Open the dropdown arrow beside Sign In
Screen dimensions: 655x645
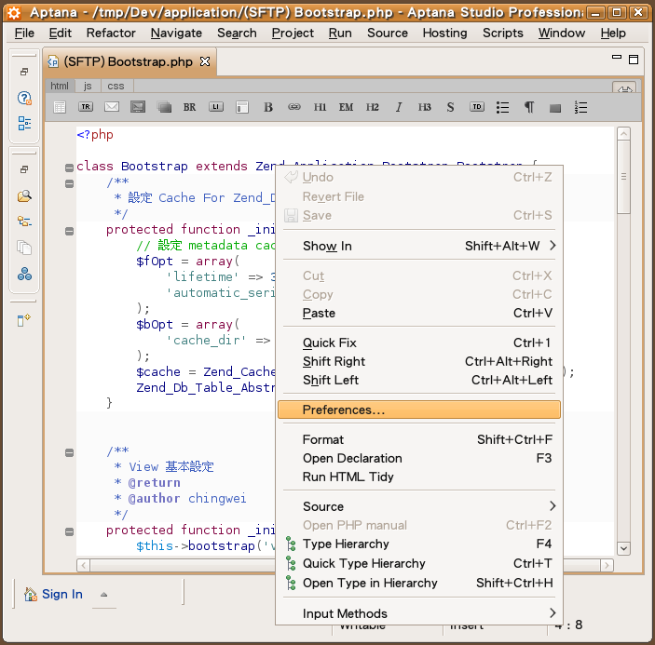(103, 595)
